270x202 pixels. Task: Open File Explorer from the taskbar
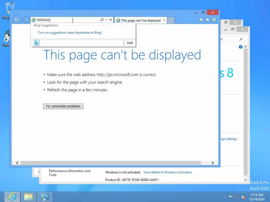tap(28, 197)
